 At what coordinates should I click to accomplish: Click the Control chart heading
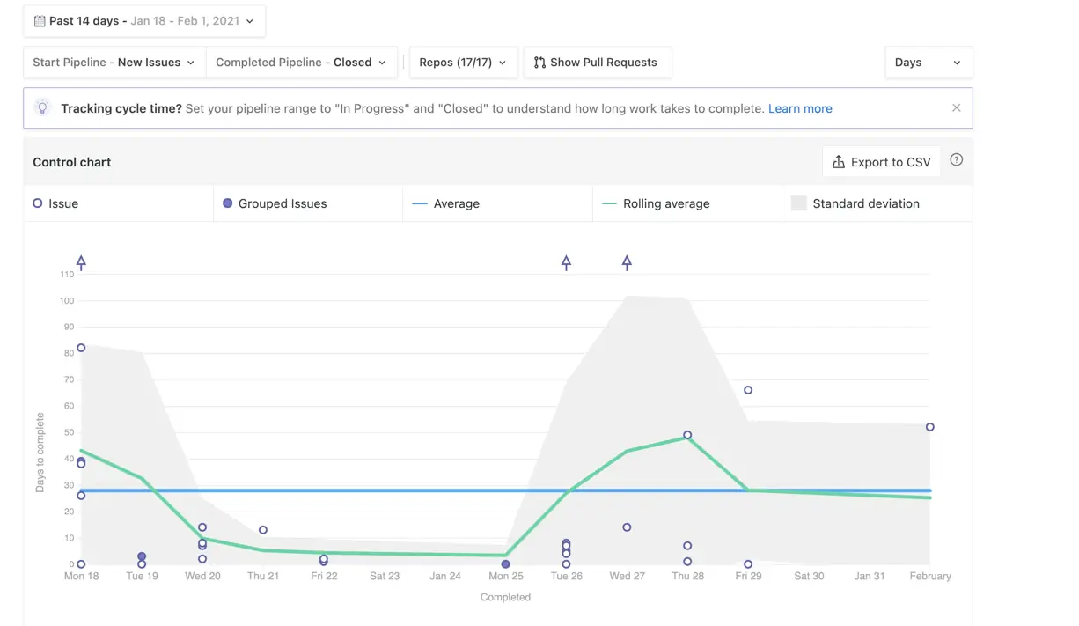(72, 162)
